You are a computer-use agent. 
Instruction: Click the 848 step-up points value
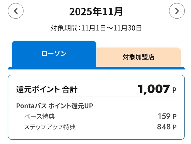(x=164, y=127)
